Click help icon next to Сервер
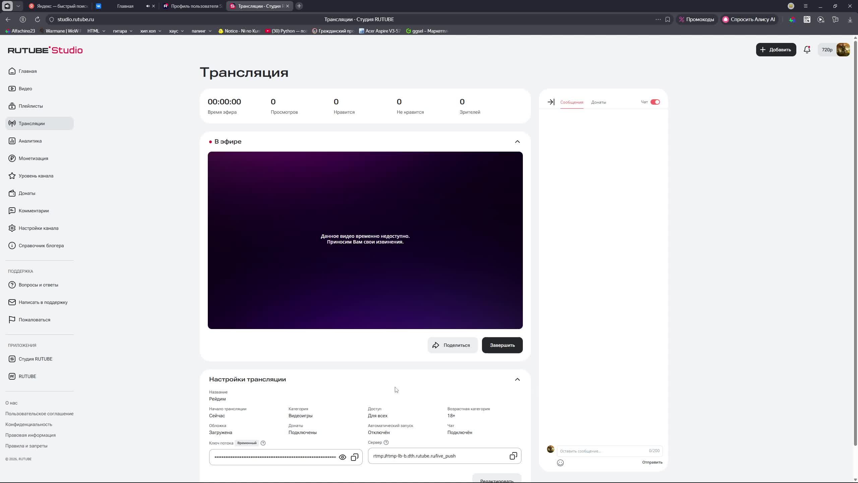 386,442
